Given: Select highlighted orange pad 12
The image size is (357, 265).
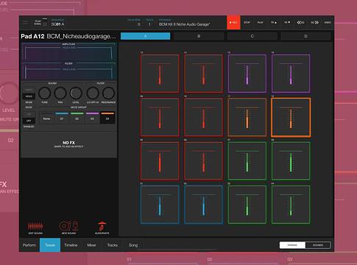Looking at the screenshot, I should pyautogui.click(x=291, y=117).
